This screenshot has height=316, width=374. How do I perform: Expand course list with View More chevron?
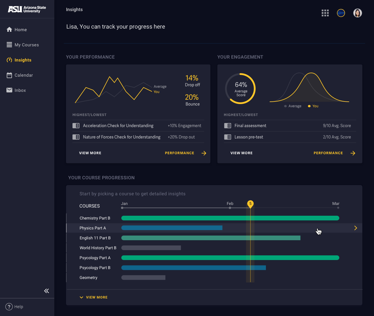[82, 297]
